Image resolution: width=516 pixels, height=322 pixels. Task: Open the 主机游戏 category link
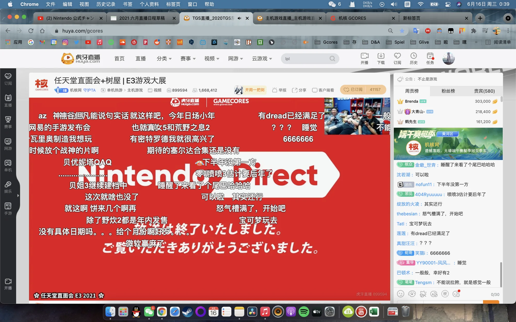click(135, 90)
